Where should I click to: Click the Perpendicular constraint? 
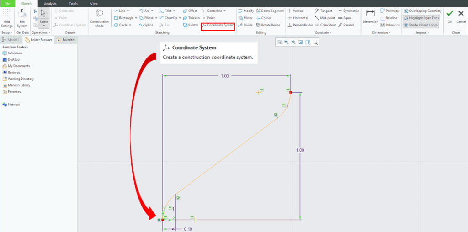300,25
